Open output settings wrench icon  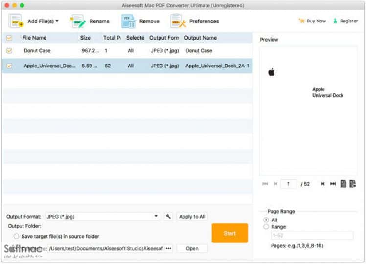pyautogui.click(x=168, y=216)
